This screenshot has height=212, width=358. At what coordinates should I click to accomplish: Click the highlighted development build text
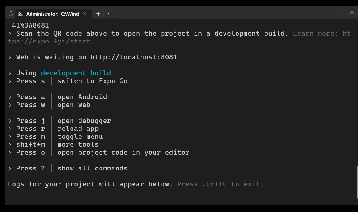(x=76, y=73)
